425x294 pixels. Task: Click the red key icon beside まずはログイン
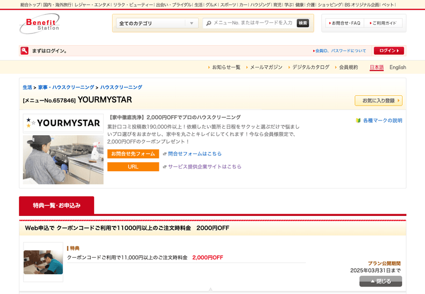coord(24,51)
